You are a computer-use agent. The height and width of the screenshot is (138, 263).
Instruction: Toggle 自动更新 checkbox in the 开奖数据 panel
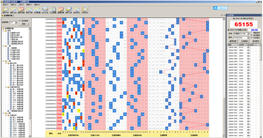pyautogui.click(x=252, y=35)
